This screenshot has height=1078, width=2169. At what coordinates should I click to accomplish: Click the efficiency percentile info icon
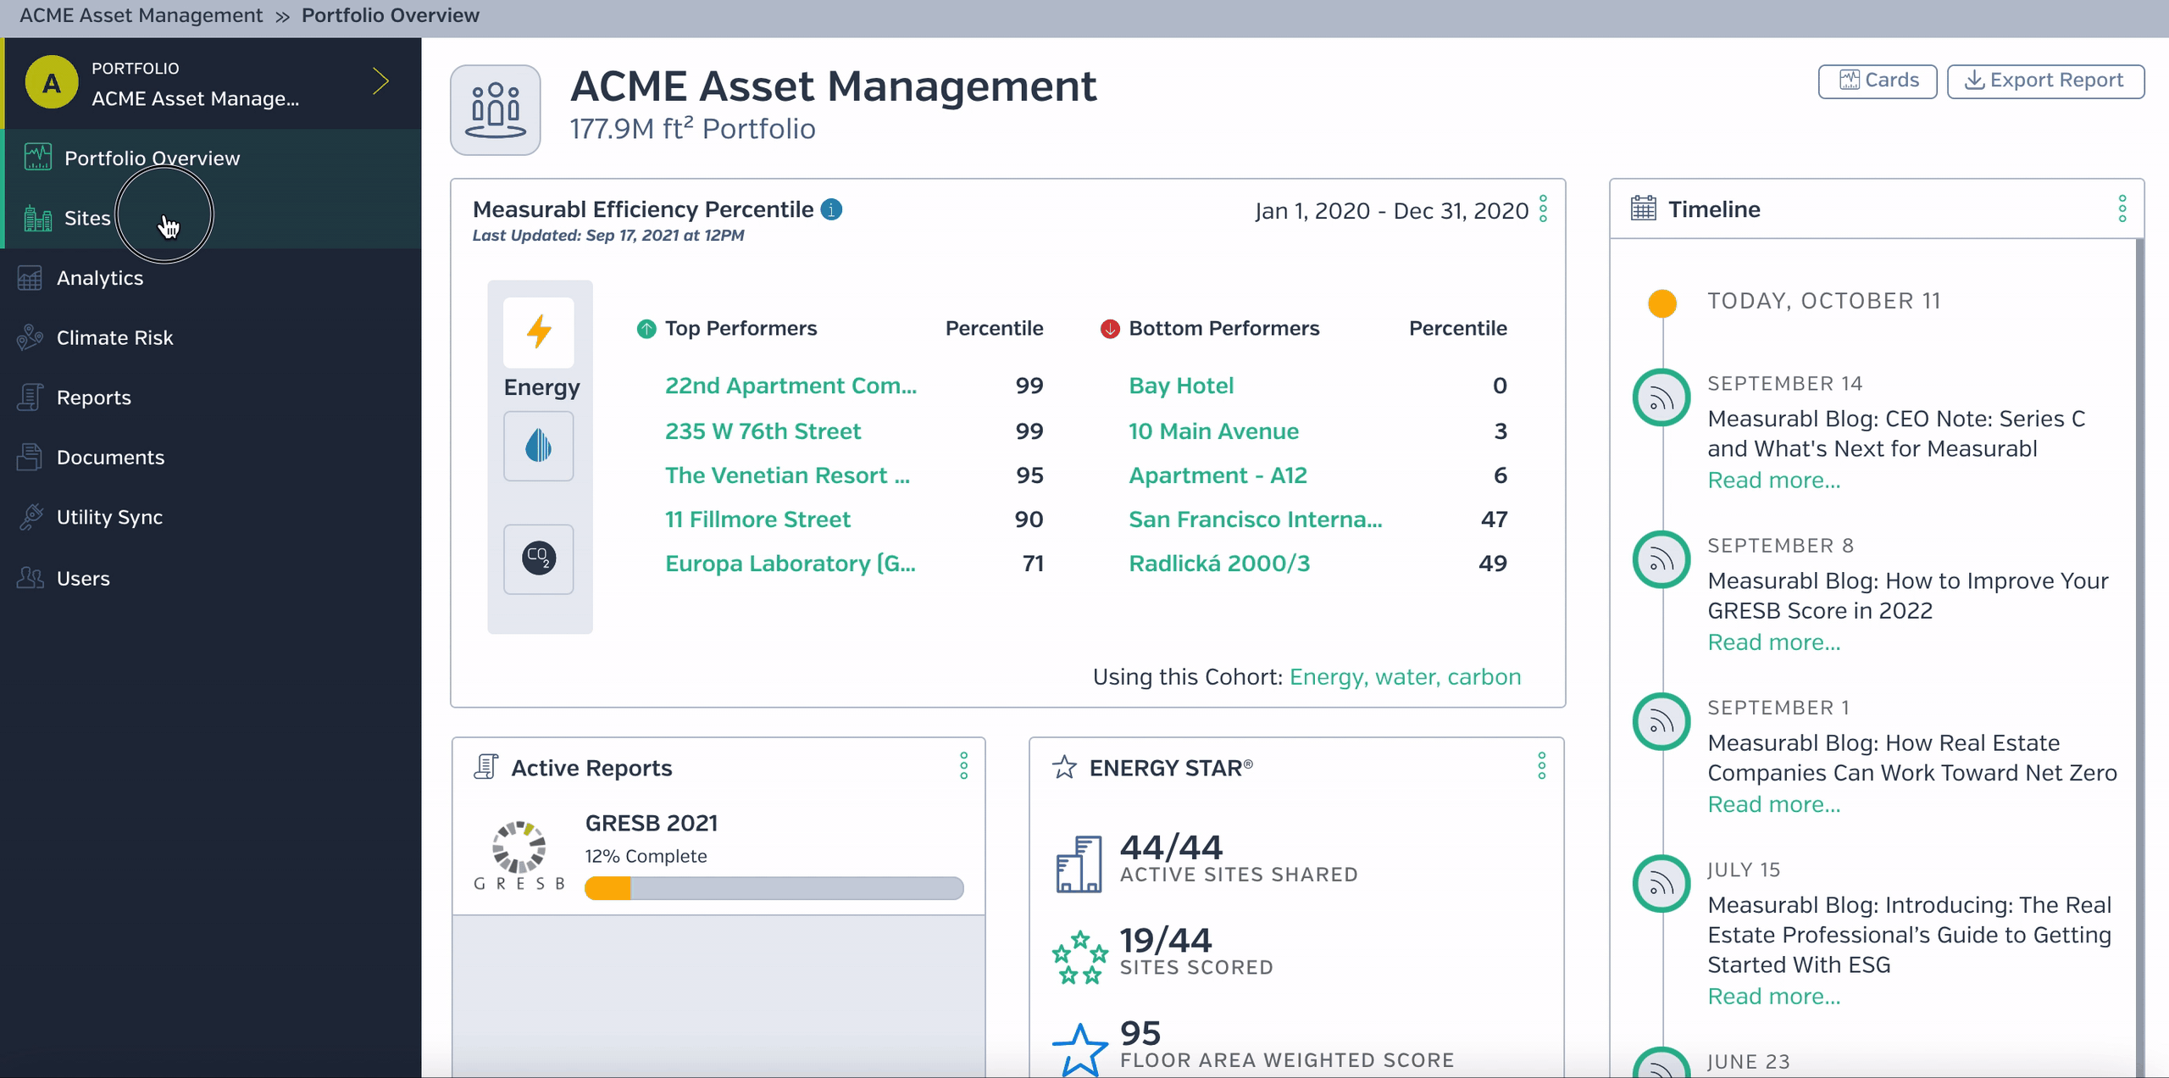click(x=832, y=209)
